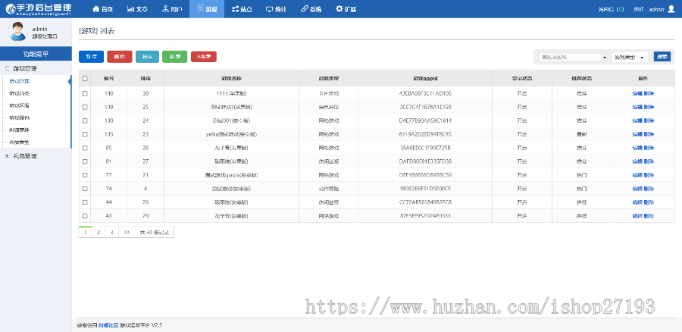Open 游戏区服 in the sidebar menu

(19, 105)
